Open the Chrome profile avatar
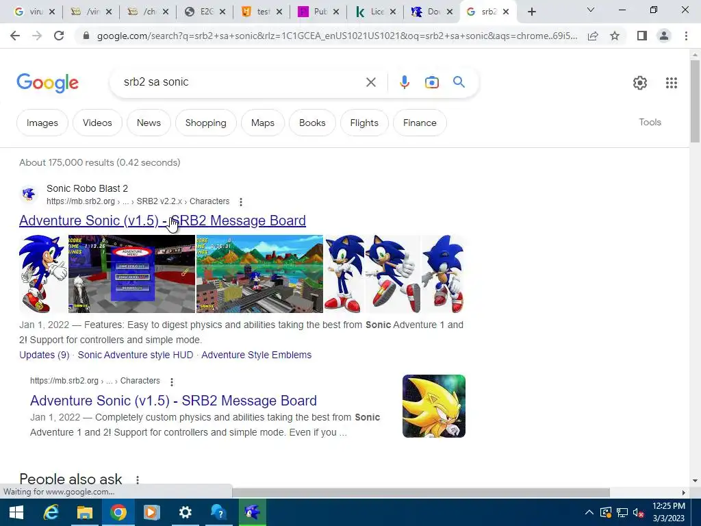The width and height of the screenshot is (701, 526). (x=664, y=36)
